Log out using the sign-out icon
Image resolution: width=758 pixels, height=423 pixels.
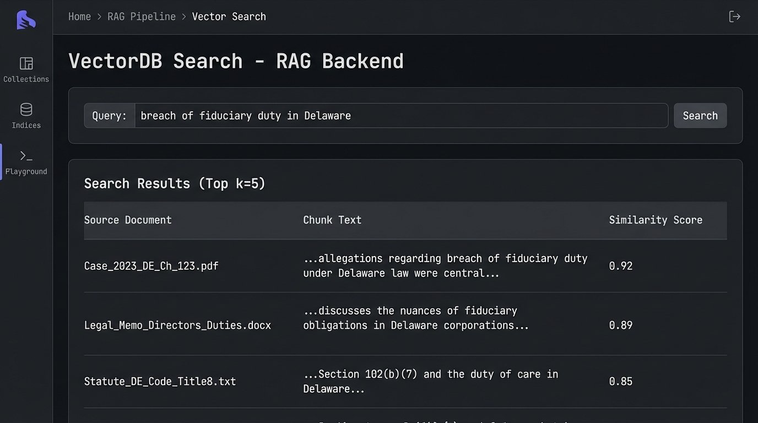coord(735,16)
